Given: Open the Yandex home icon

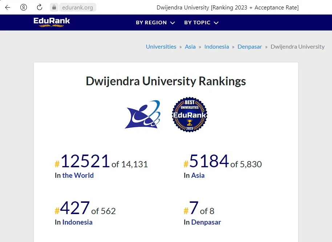Looking at the screenshot, I should 24,7.
